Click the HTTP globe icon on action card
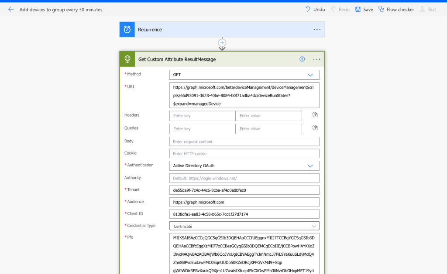The image size is (447, 274). point(127,59)
